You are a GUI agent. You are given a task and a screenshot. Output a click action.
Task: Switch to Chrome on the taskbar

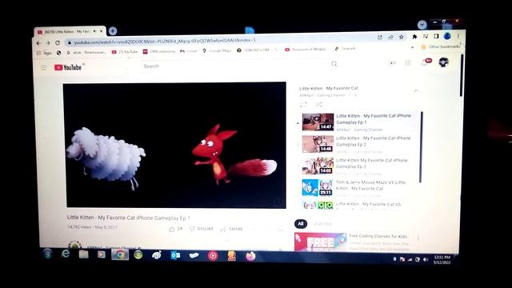(x=120, y=254)
